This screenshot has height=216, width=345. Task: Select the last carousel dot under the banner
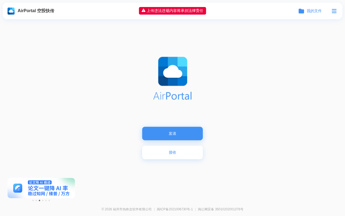click(49, 200)
